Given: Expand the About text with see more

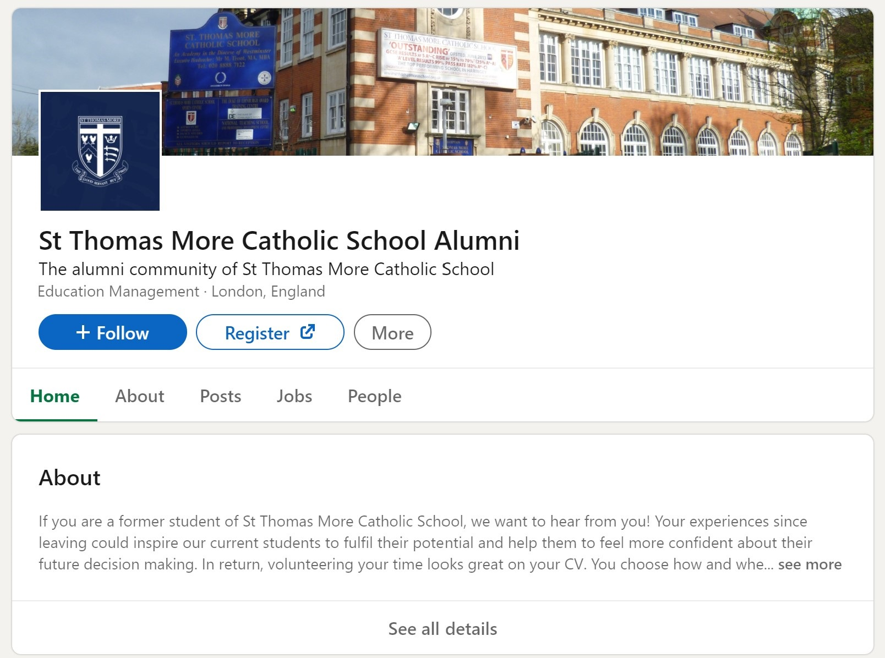Looking at the screenshot, I should (810, 564).
